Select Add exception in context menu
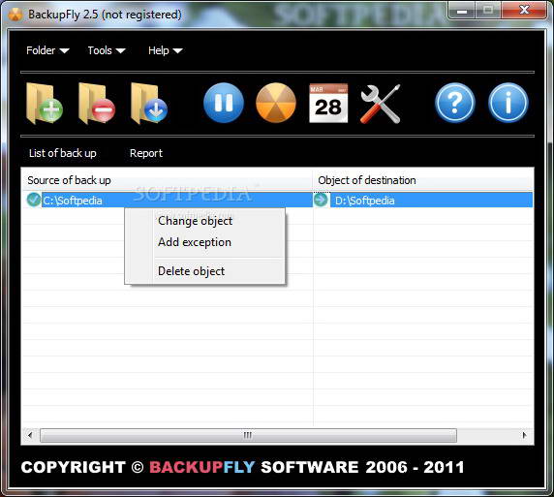The image size is (554, 497). (x=195, y=242)
